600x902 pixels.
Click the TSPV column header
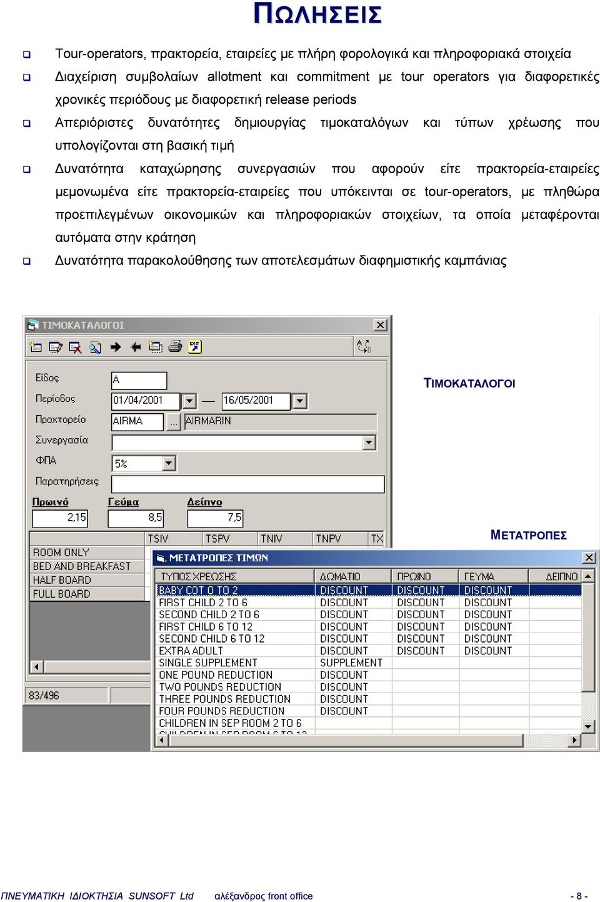(230, 539)
